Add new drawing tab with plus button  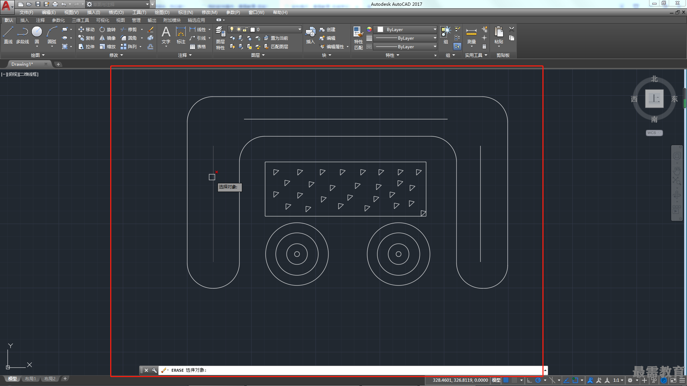(58, 64)
